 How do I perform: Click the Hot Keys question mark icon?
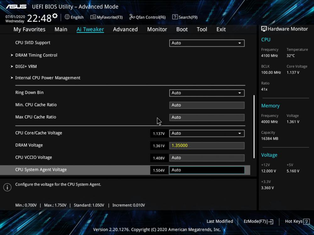[306, 222]
